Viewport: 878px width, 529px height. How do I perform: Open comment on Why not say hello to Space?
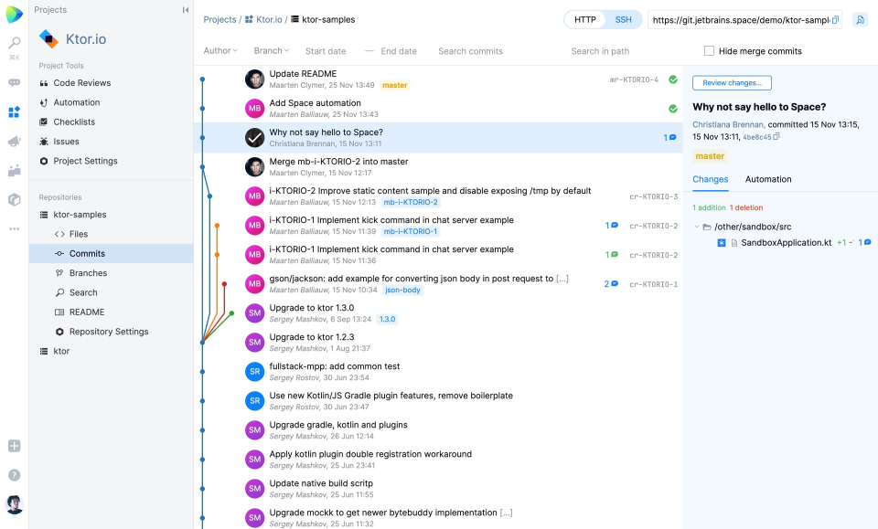point(669,138)
